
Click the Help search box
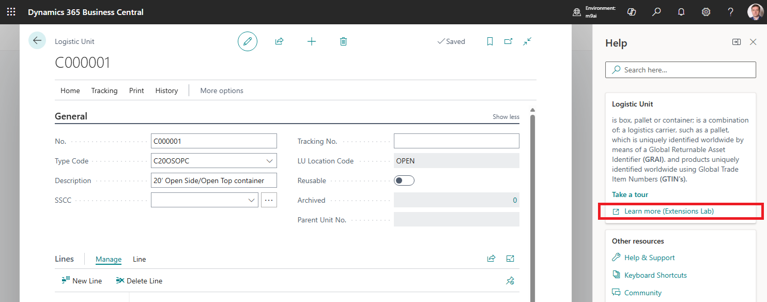[680, 70]
